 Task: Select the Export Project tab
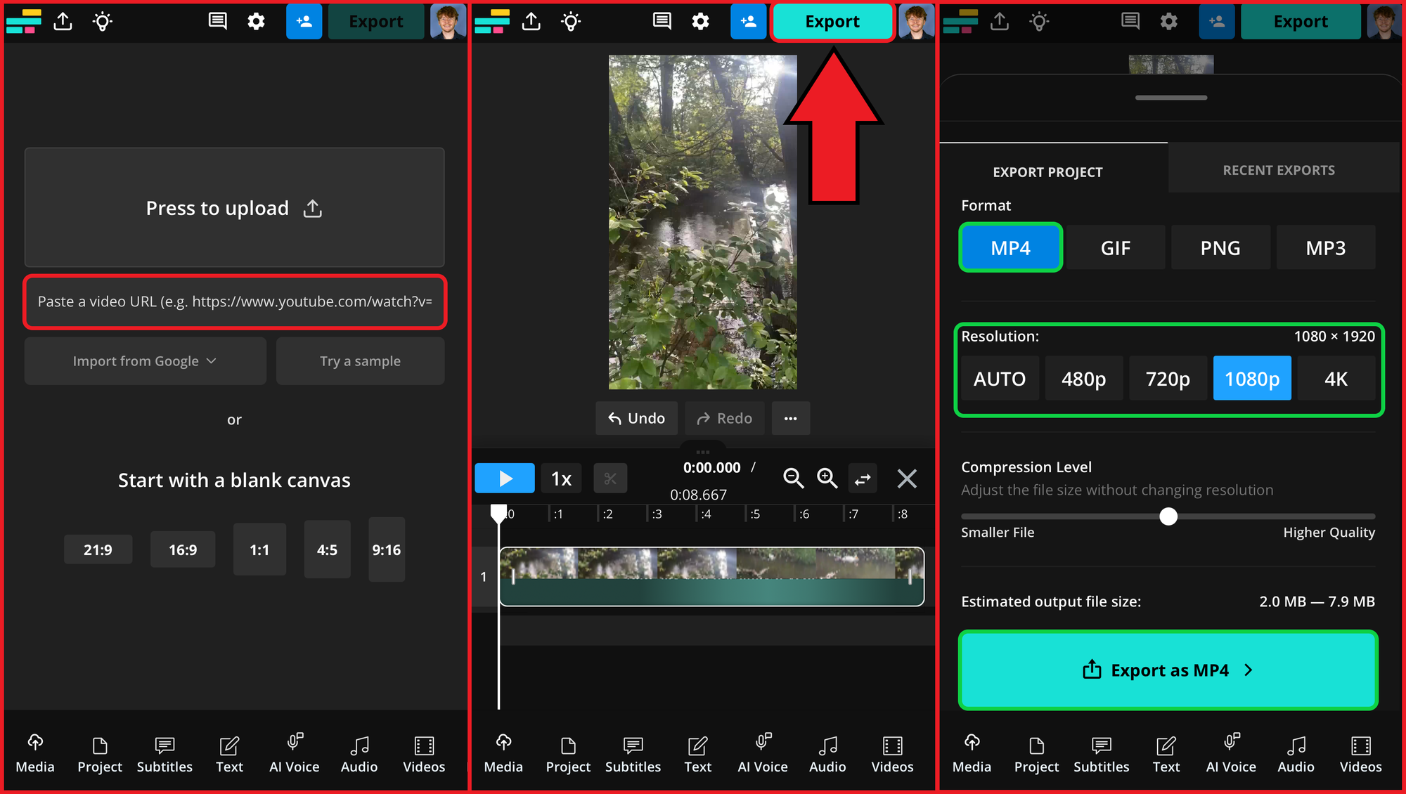tap(1047, 171)
